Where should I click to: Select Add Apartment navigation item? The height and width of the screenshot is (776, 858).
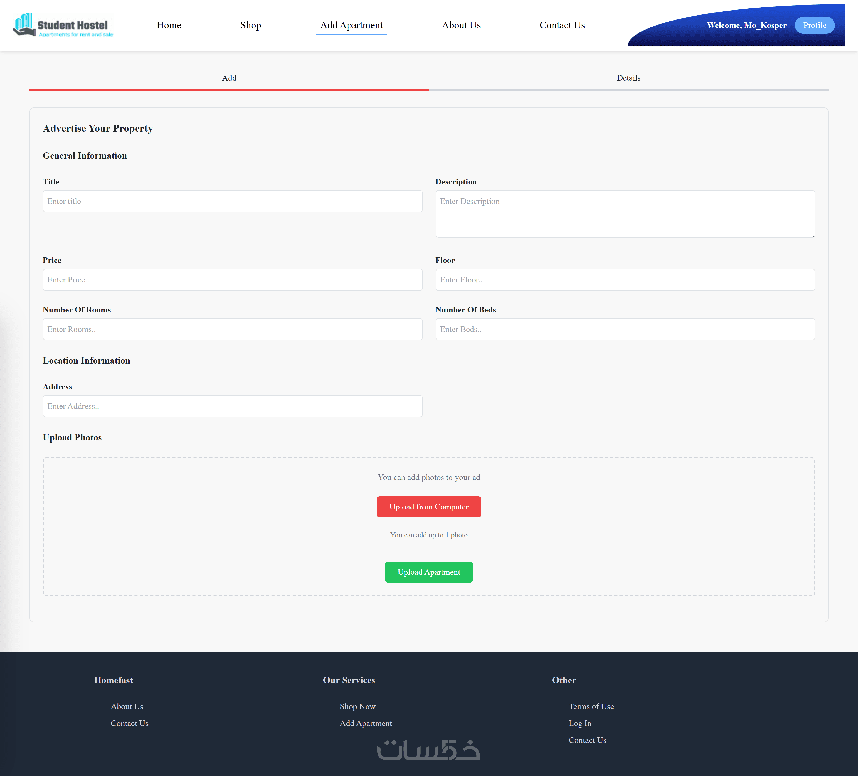click(x=351, y=26)
